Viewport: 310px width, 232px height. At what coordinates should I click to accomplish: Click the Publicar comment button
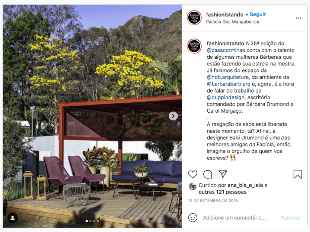pyautogui.click(x=291, y=218)
